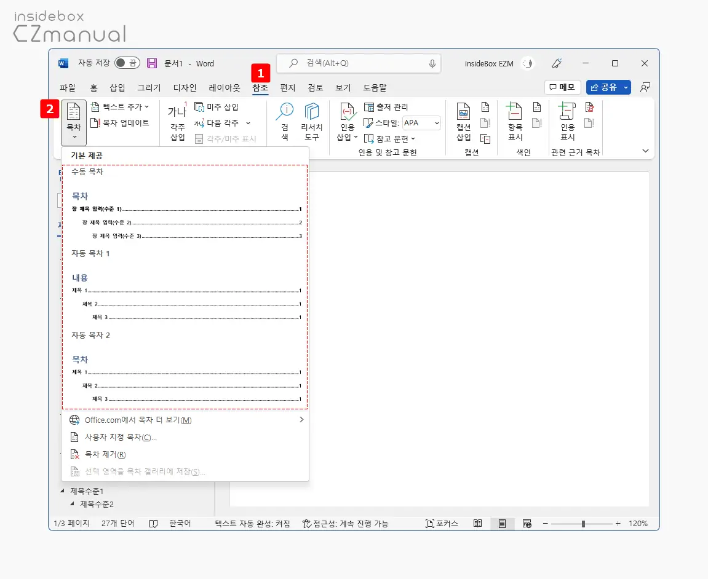Click the pen-with-sparkle icon in title bar
The image size is (708, 579).
pyautogui.click(x=557, y=63)
